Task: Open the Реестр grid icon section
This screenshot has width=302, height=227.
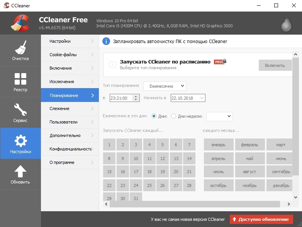Action: coord(20,78)
